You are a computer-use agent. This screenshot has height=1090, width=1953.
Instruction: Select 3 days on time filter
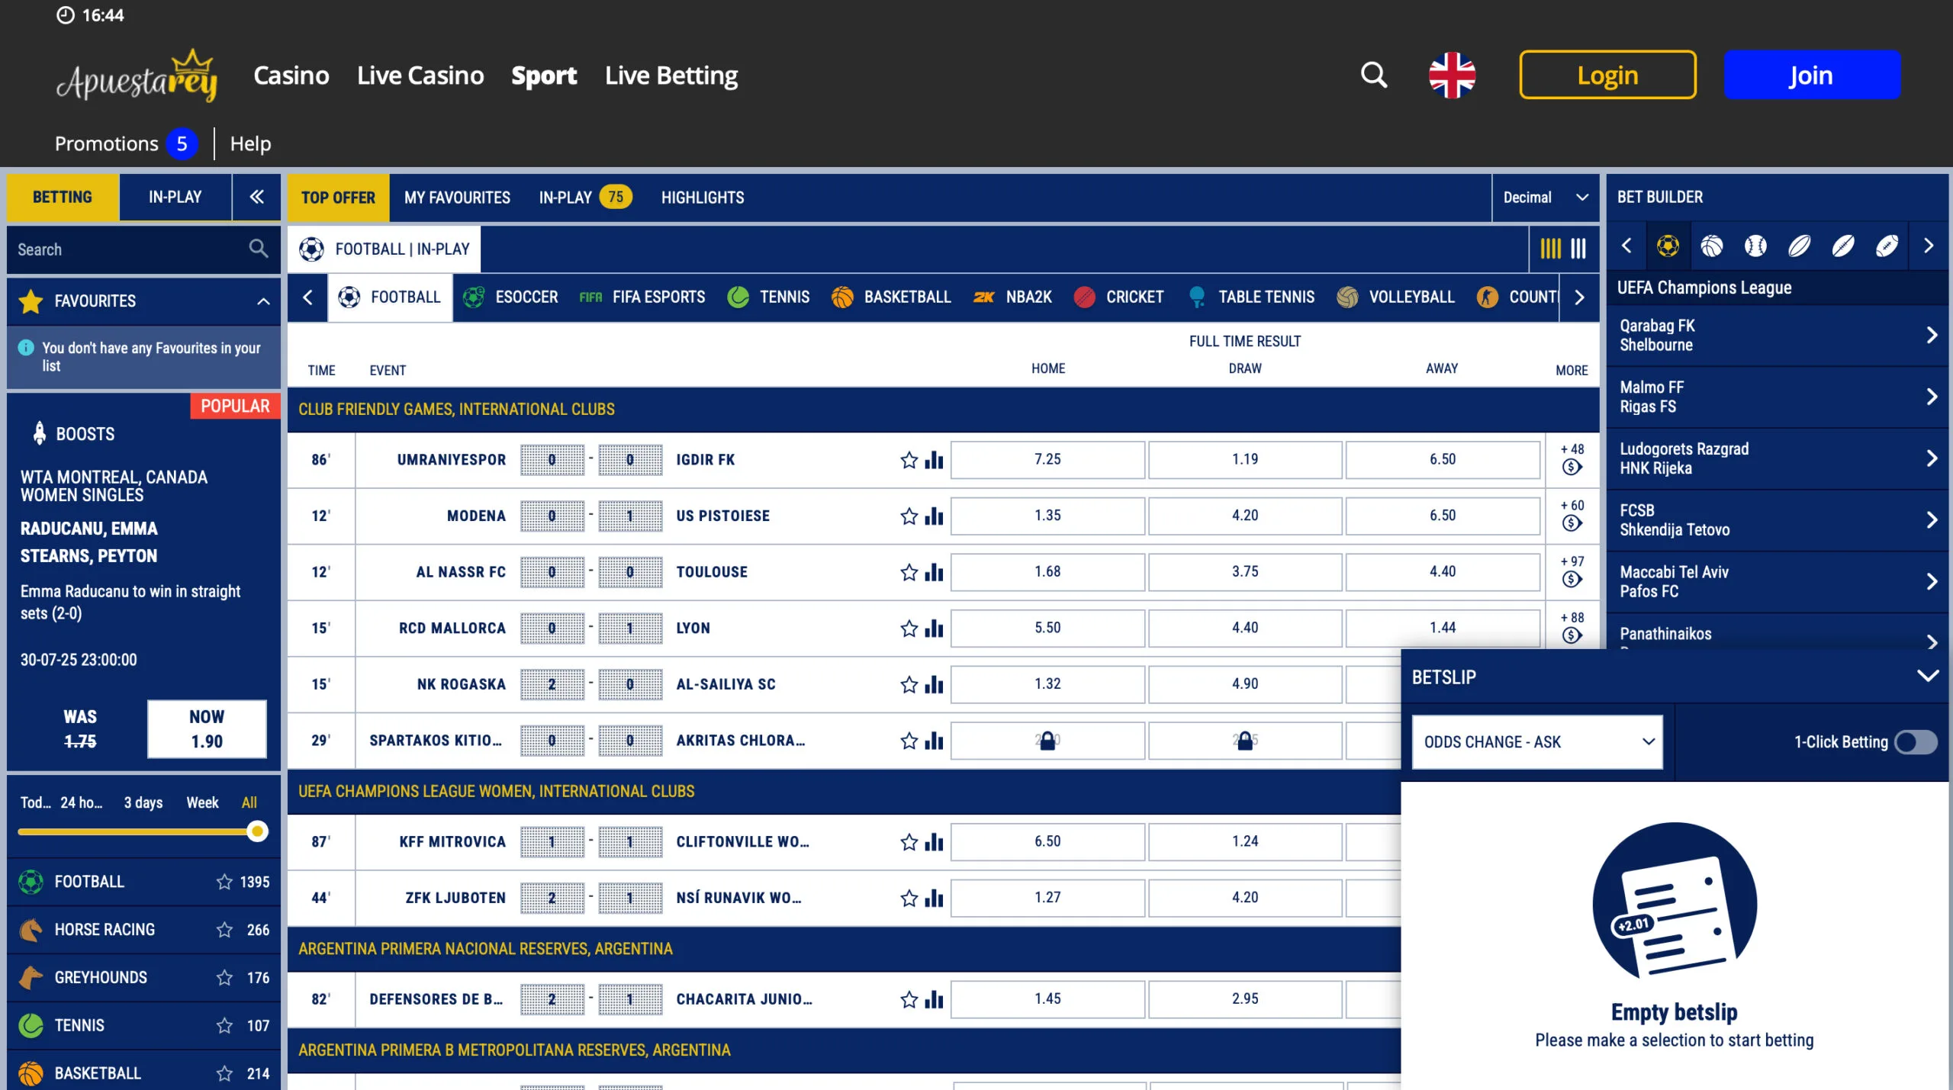pyautogui.click(x=143, y=802)
